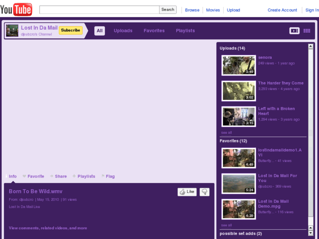Open the Share options

pyautogui.click(x=59, y=176)
